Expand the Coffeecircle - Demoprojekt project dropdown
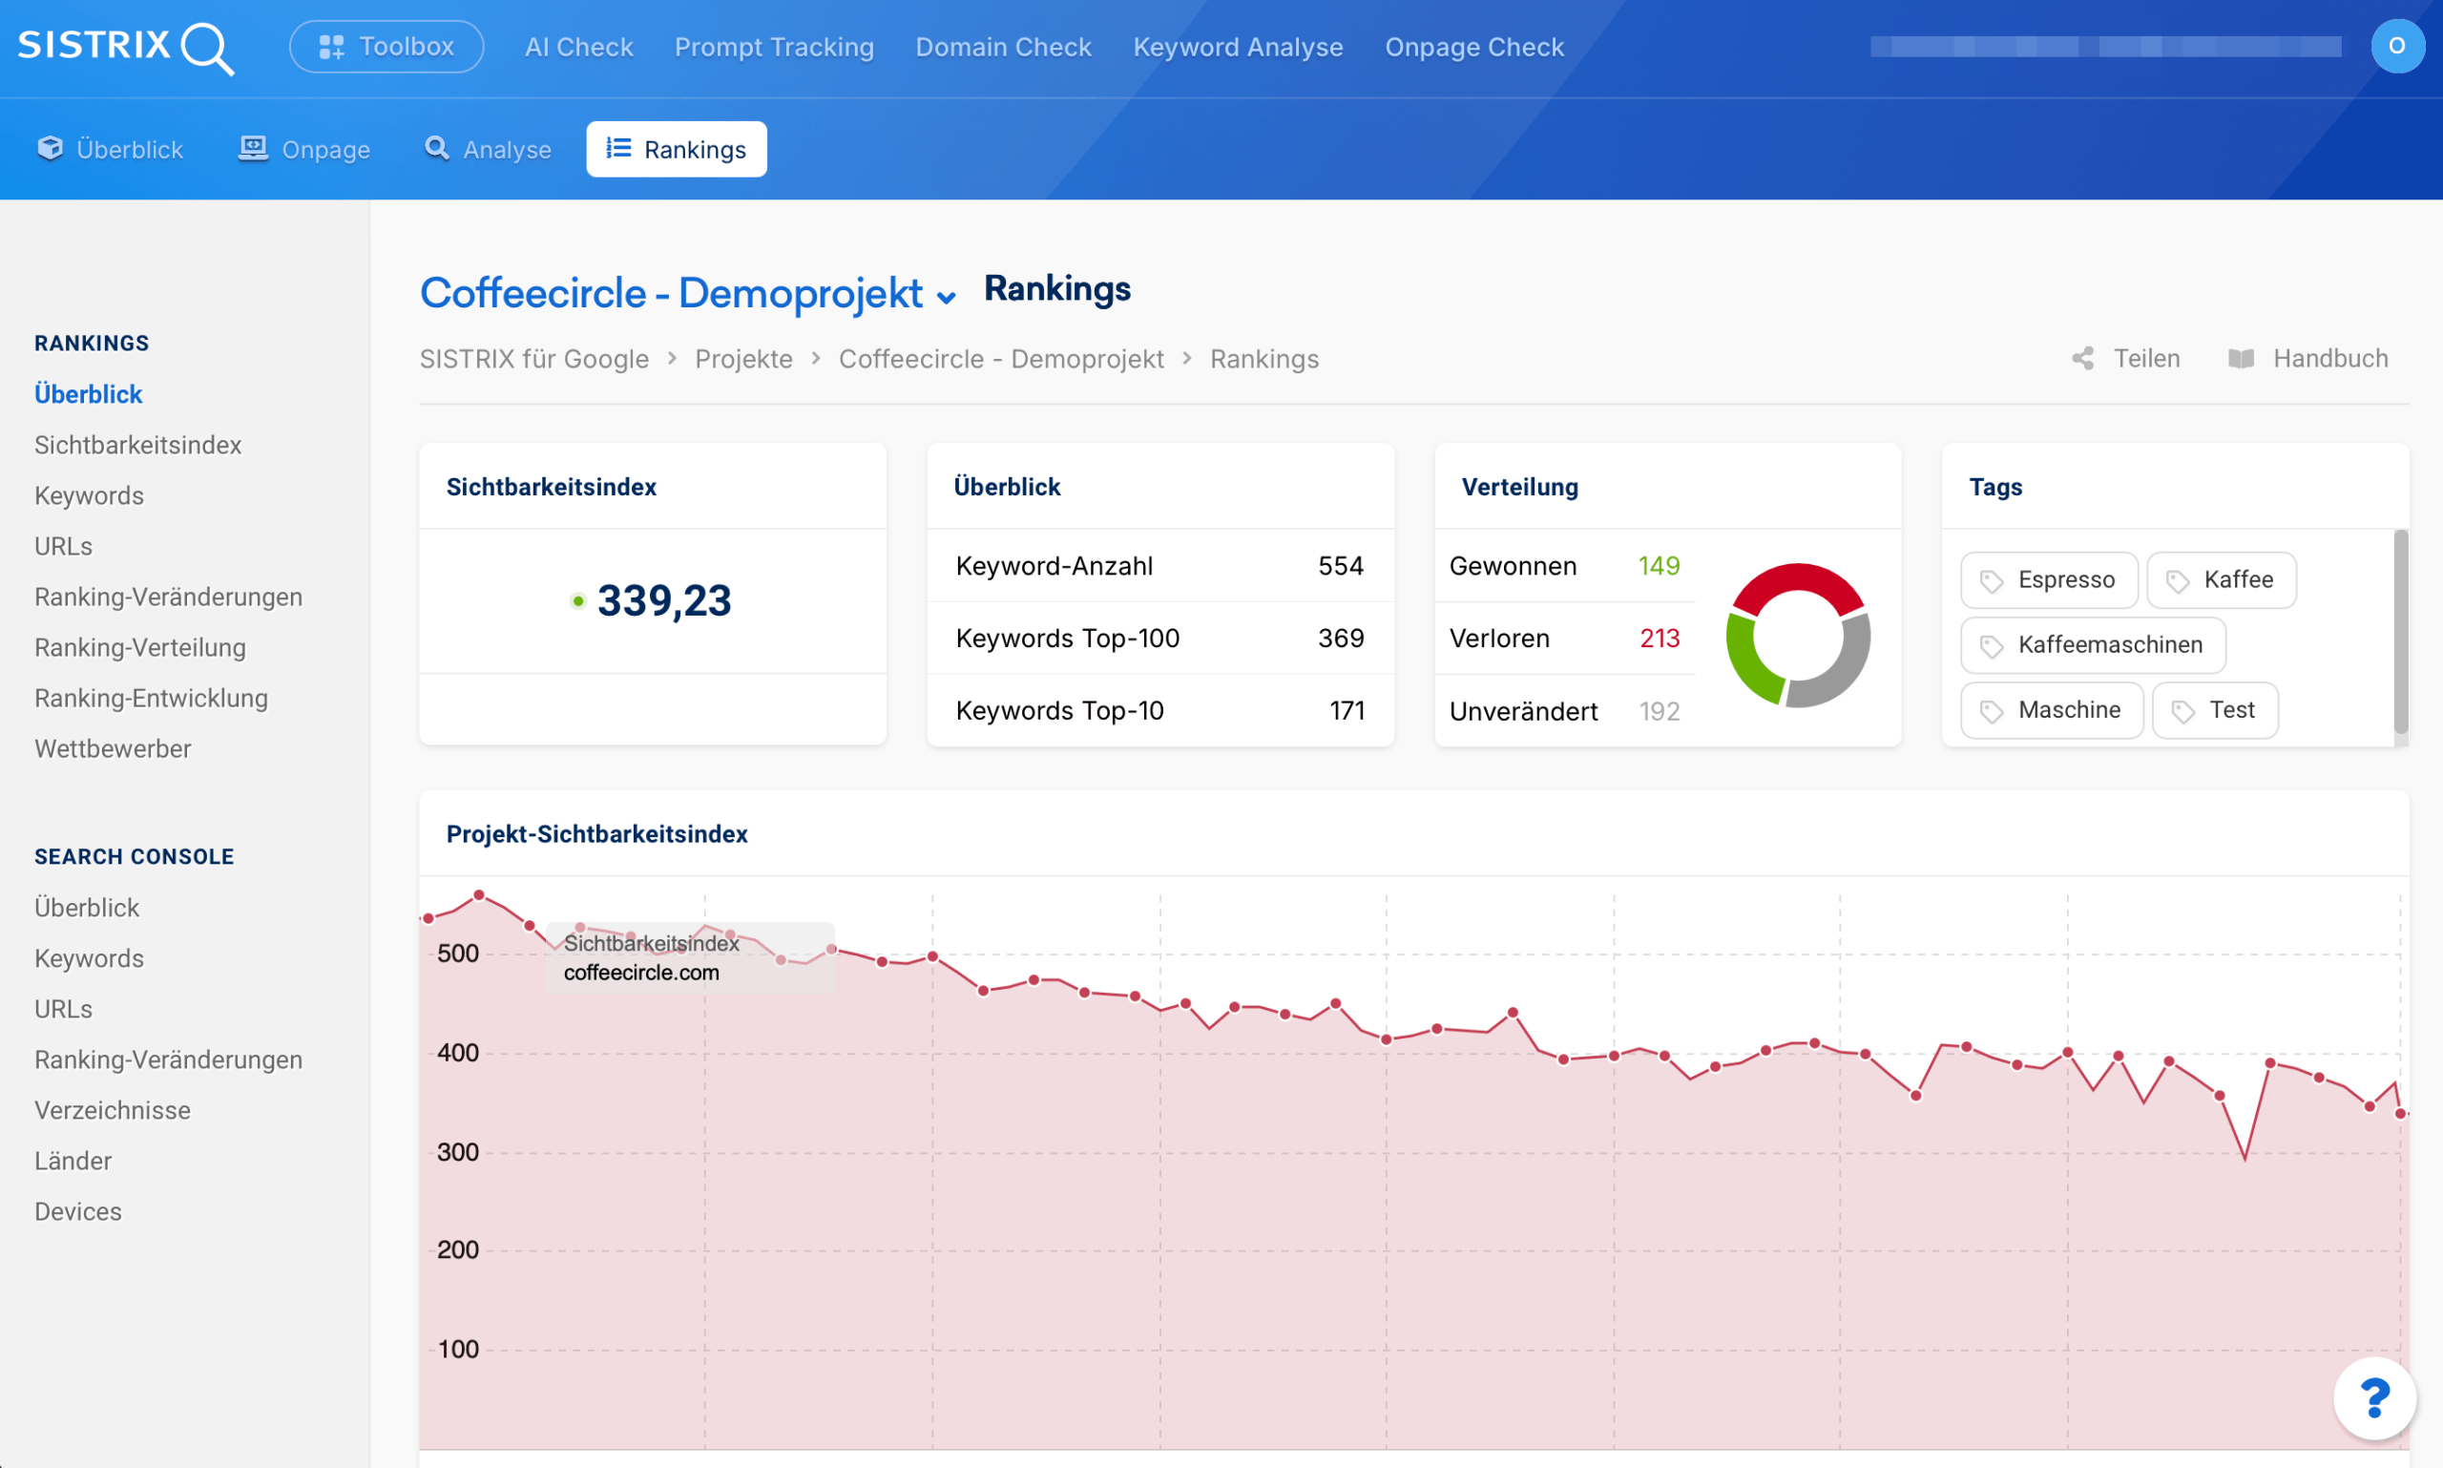The image size is (2443, 1468). [688, 294]
